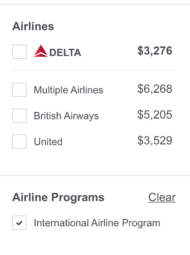Tick the British Airways checkbox
190x255 pixels.
pyautogui.click(x=19, y=116)
